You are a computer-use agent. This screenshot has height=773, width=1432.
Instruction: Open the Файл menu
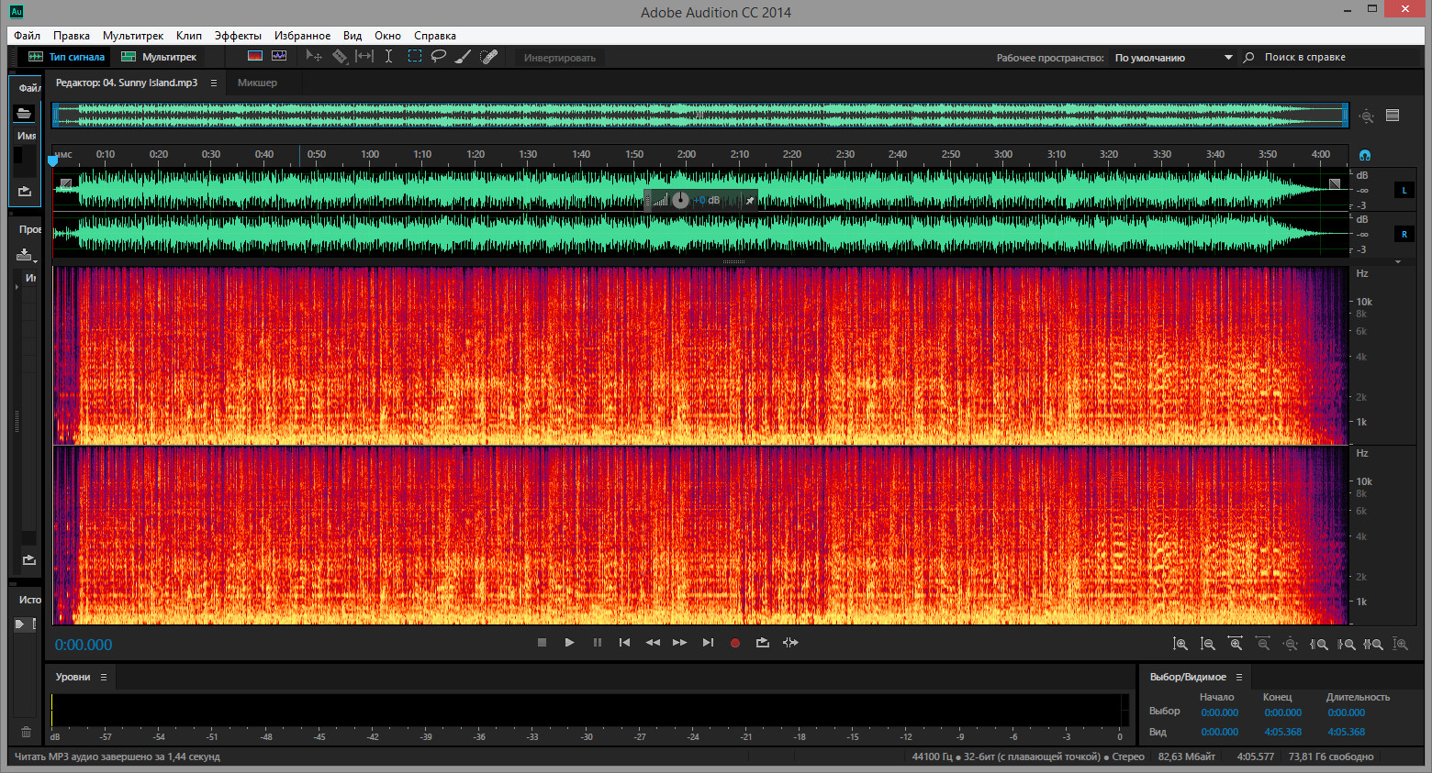[x=27, y=36]
